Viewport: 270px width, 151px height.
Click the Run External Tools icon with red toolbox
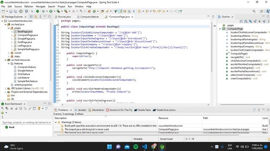point(66,11)
